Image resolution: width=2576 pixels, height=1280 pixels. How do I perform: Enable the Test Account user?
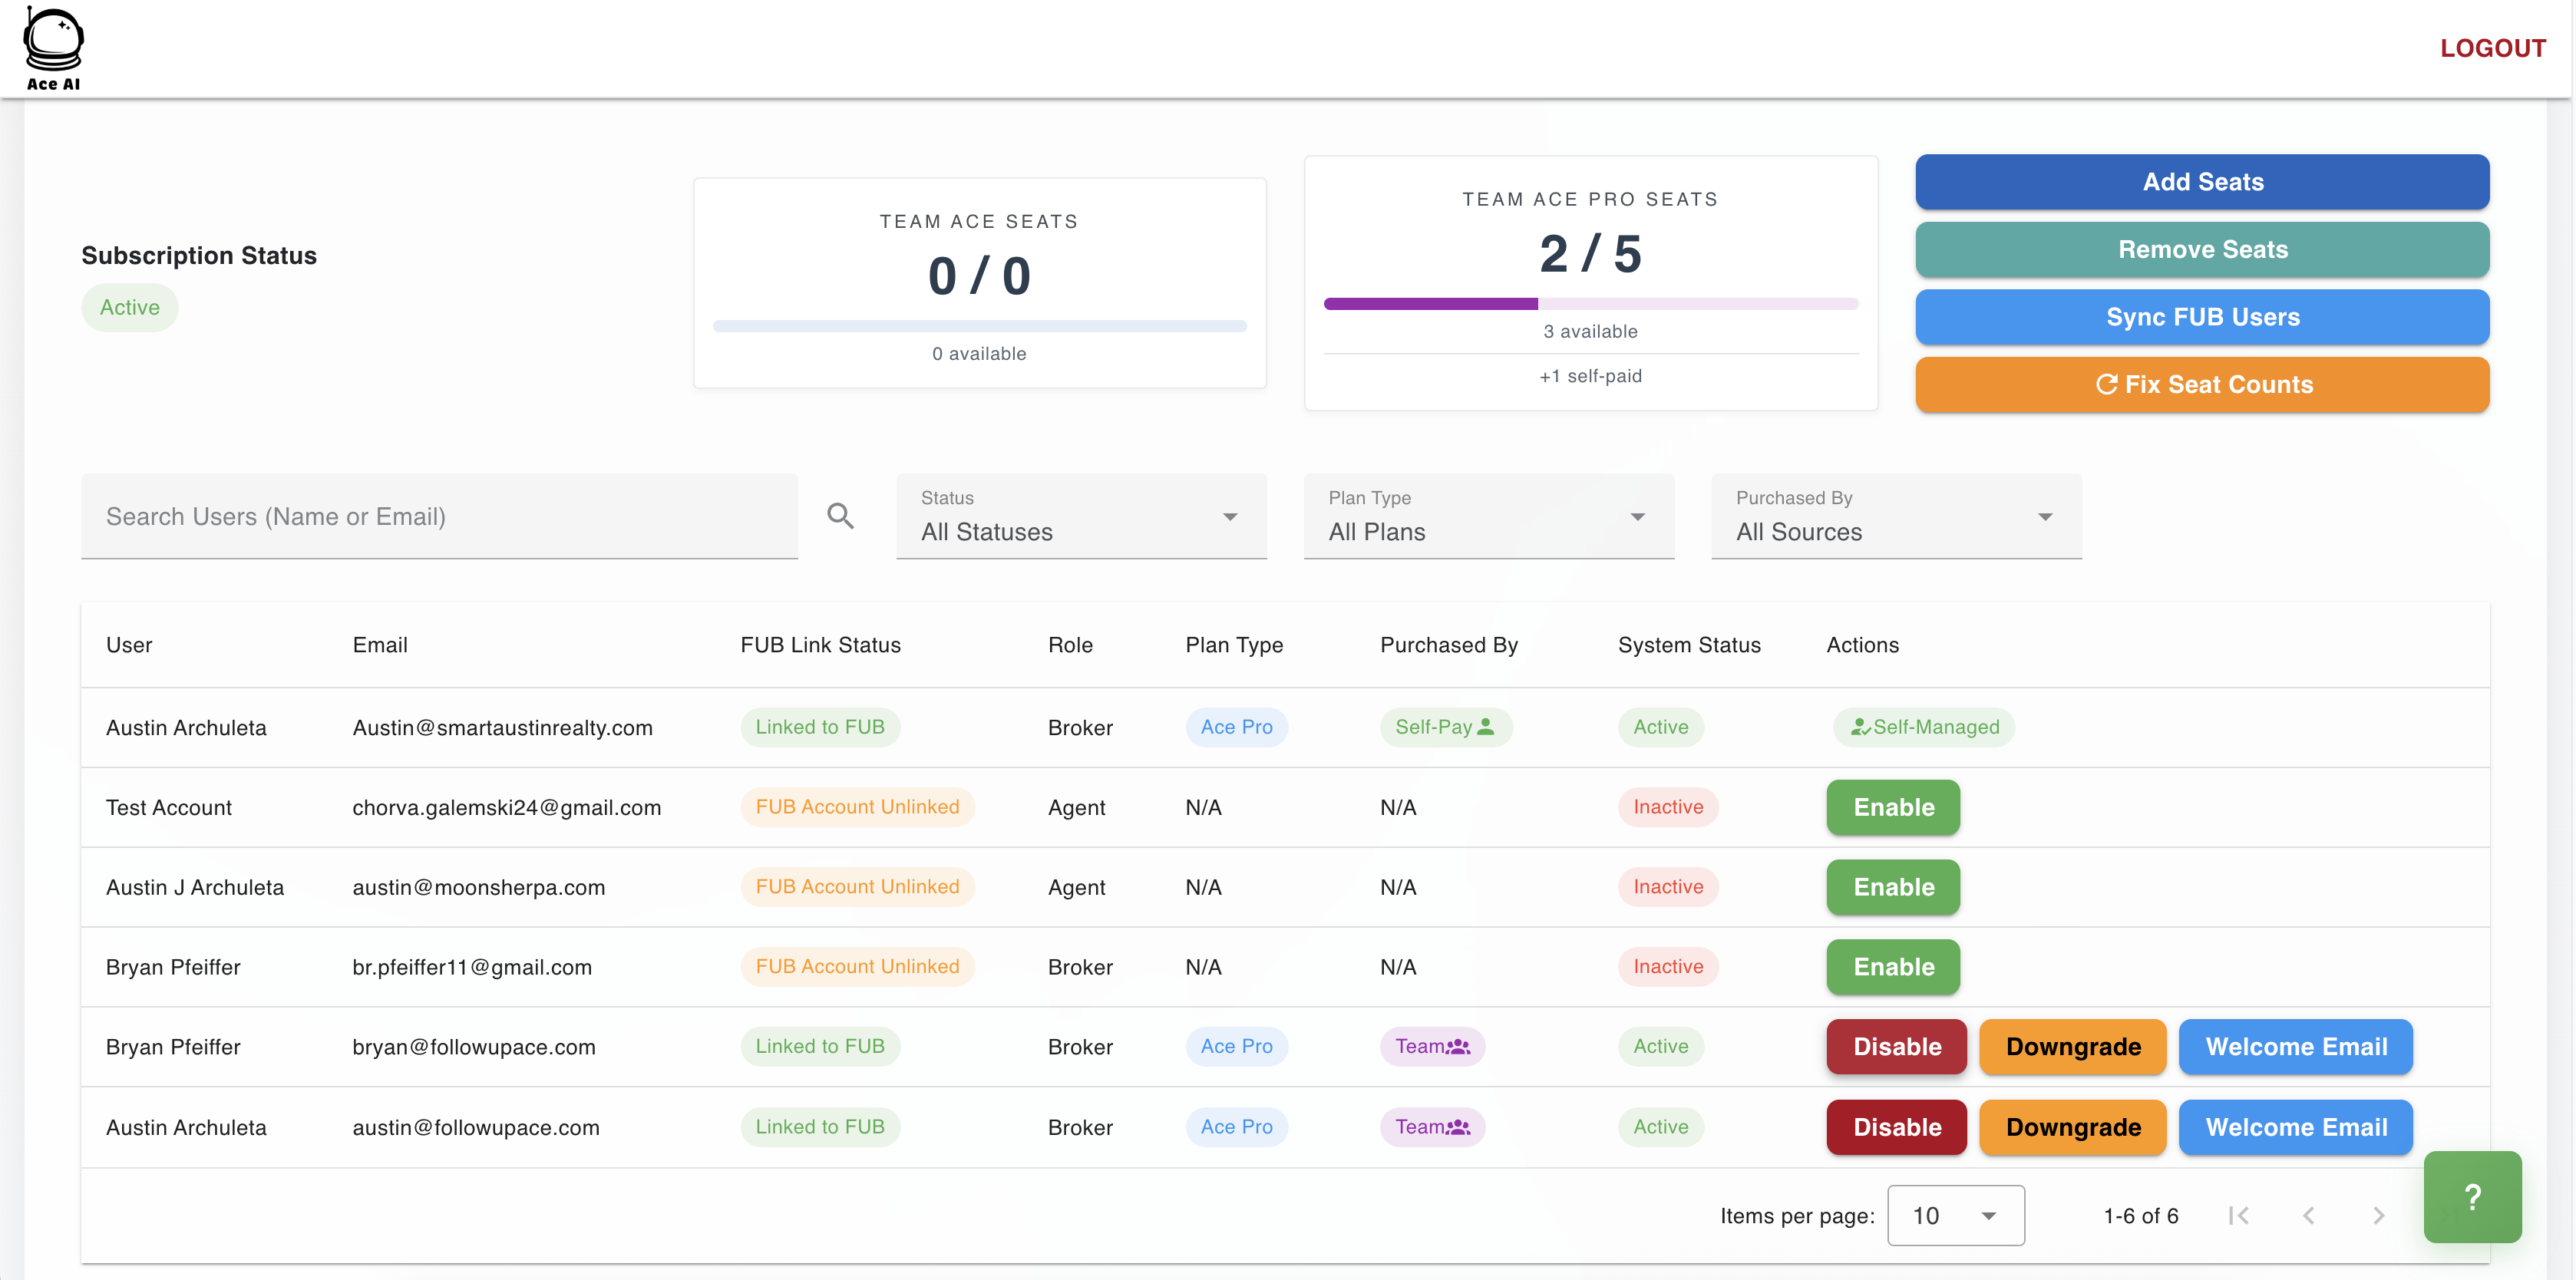click(1892, 807)
